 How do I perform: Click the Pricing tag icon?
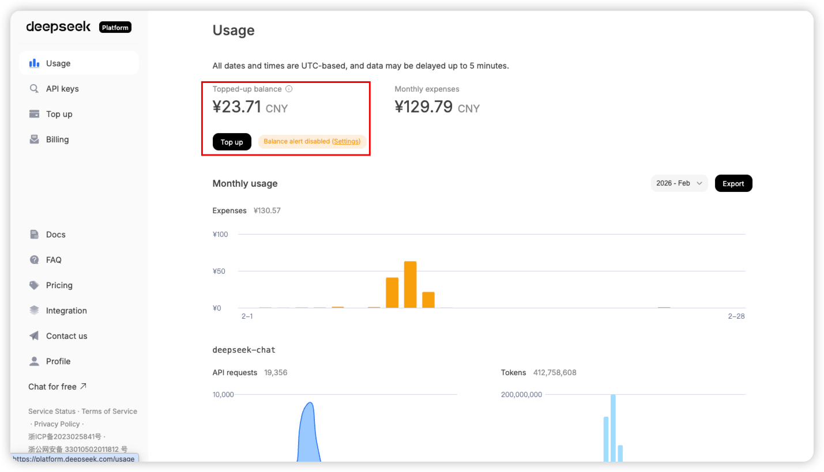[35, 285]
